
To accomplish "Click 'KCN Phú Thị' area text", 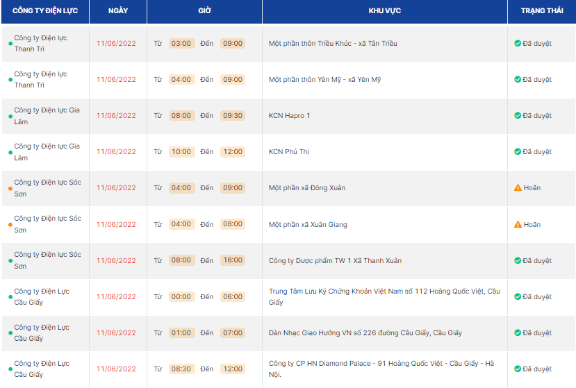I will coord(289,151).
